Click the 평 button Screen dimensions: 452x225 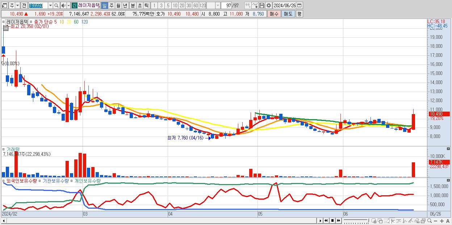pos(299,14)
